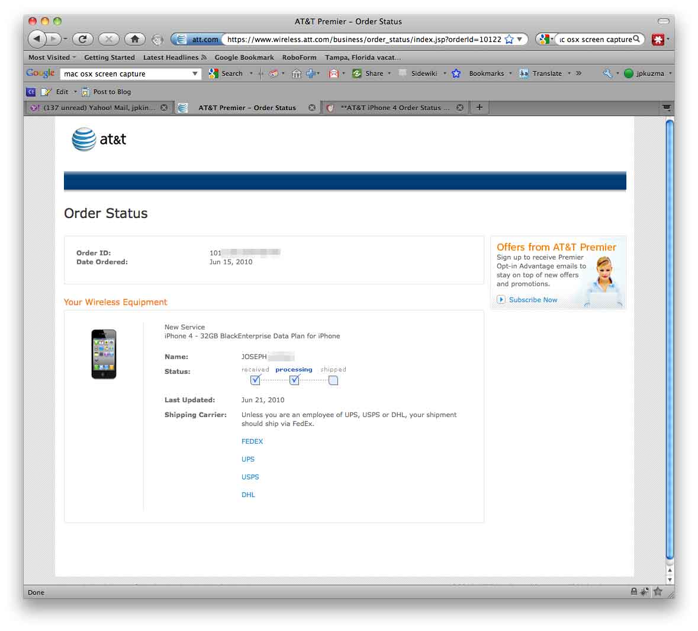Viewport: 698px width, 631px height.
Task: Open the URL bar history dropdown
Action: 519,39
